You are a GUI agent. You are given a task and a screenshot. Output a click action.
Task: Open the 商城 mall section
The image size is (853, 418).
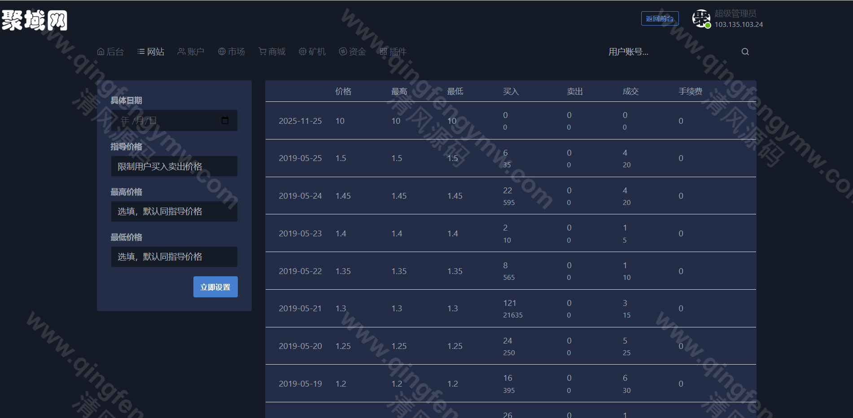pos(271,51)
